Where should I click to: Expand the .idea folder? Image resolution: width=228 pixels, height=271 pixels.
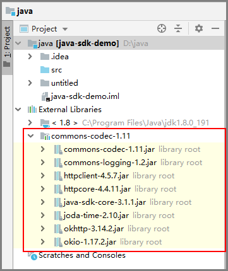pyautogui.click(x=30, y=57)
